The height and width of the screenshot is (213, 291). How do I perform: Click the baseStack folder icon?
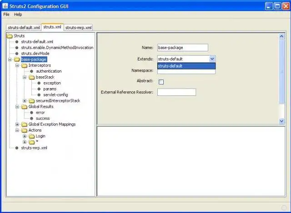click(32, 77)
